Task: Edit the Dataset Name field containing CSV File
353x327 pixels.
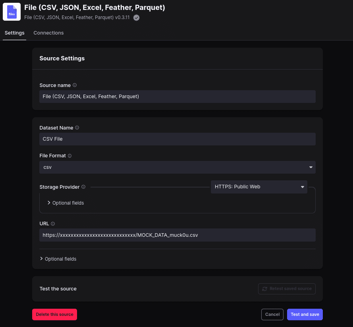Action: [177, 139]
